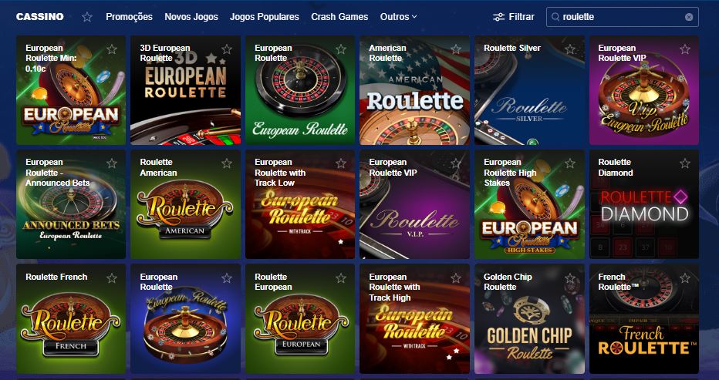Clear the roulette search text
The height and width of the screenshot is (380, 719).
[x=689, y=17]
